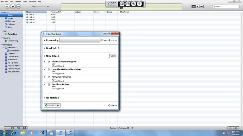Click the webcam widget's edit capture icon
Image resolution: width=243 pixels, height=136 pixels.
pyautogui.click(x=128, y=4)
